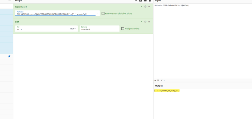Open the HEX key format dropdown

click(73, 29)
